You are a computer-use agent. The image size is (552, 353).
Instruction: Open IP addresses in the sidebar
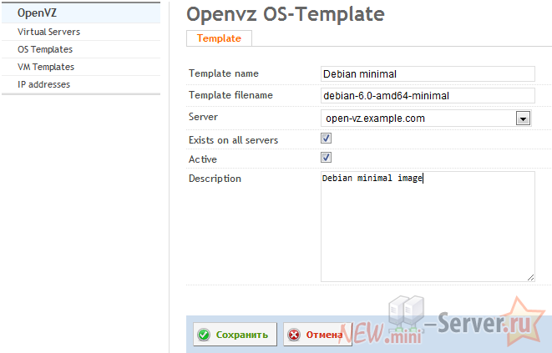coord(43,84)
